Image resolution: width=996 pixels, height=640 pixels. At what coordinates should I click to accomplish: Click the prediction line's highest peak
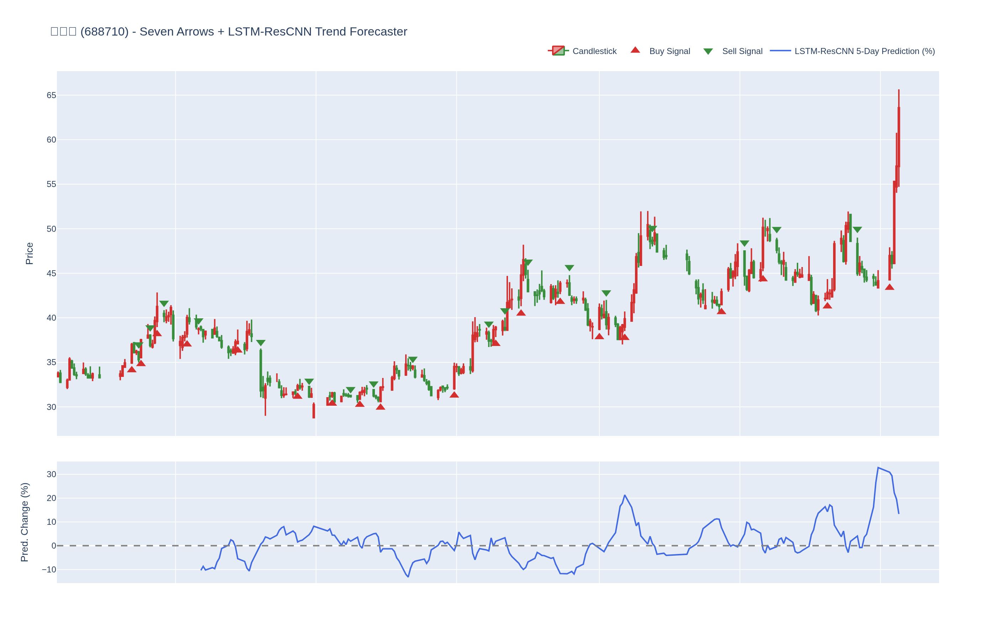click(x=878, y=468)
